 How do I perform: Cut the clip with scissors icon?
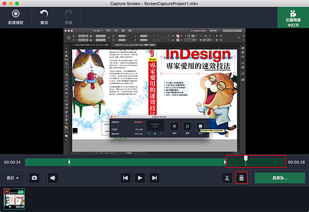(x=226, y=178)
